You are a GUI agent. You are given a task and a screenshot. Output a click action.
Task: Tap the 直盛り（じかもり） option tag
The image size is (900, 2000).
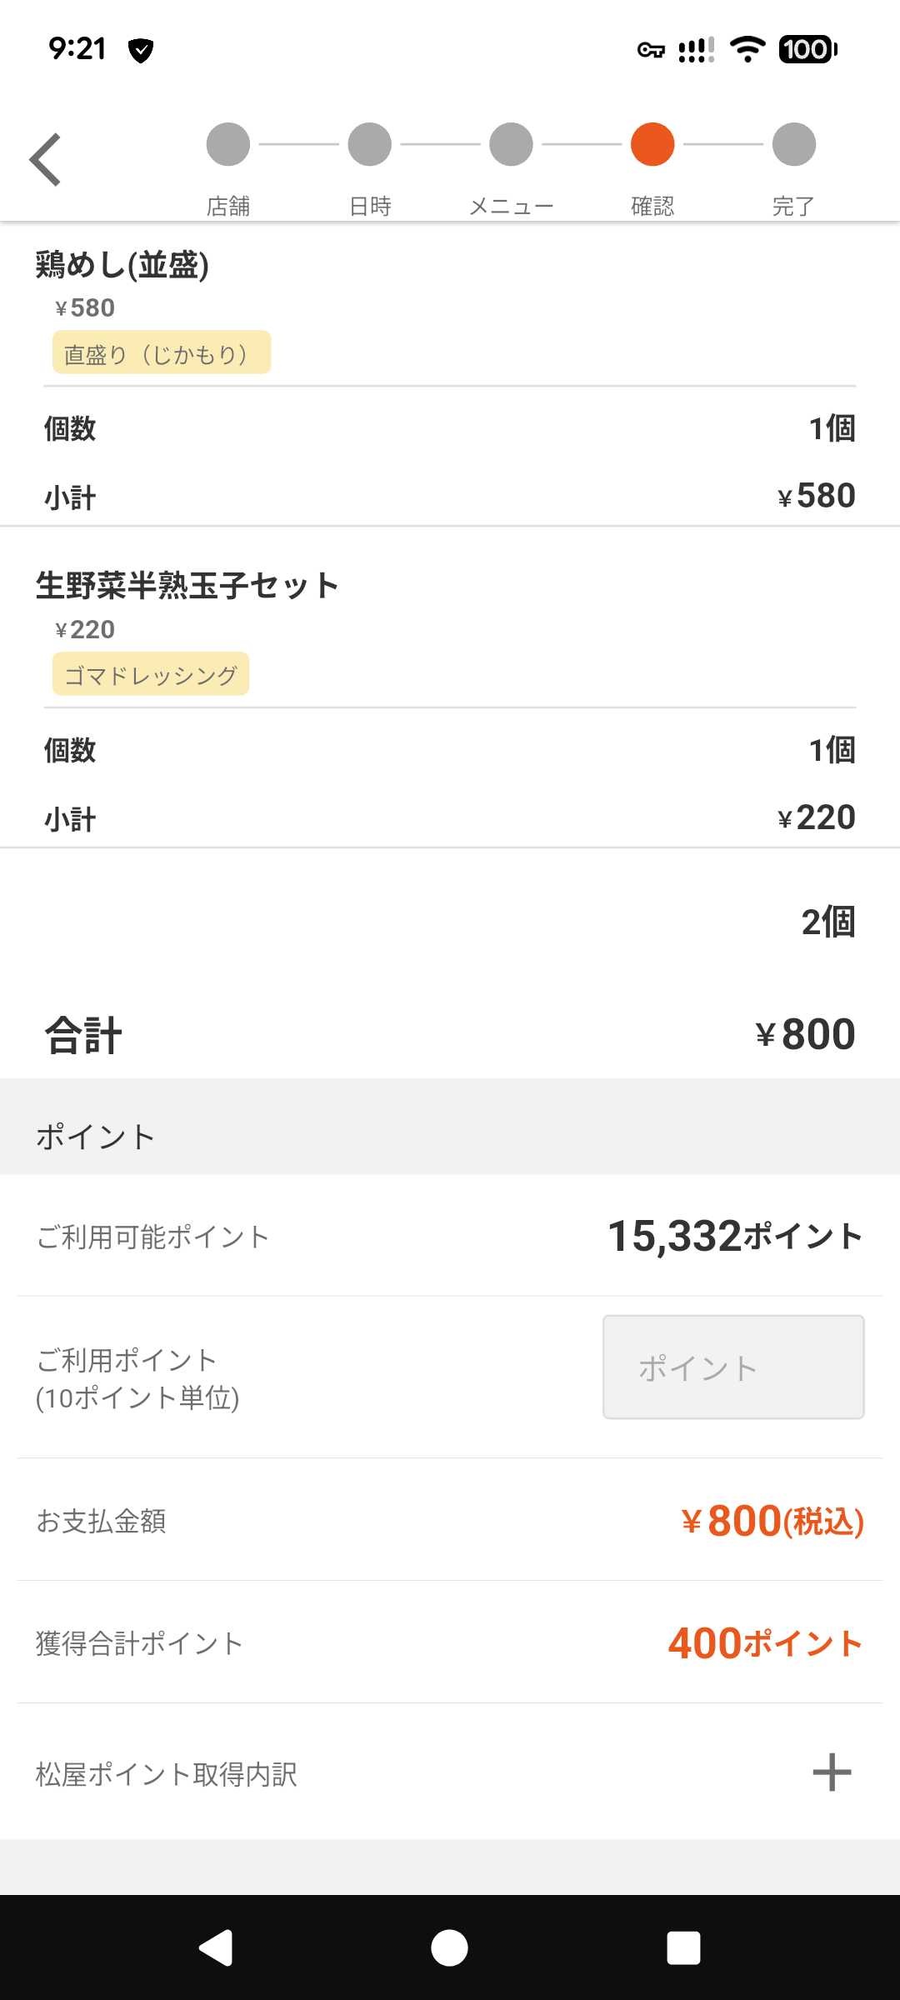click(x=162, y=352)
